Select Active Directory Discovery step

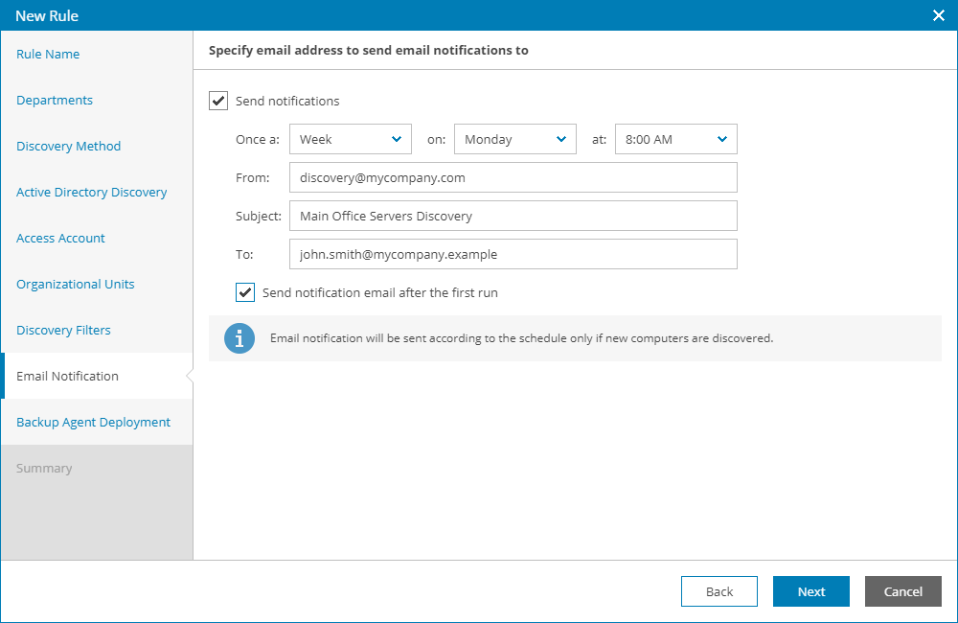click(x=92, y=193)
